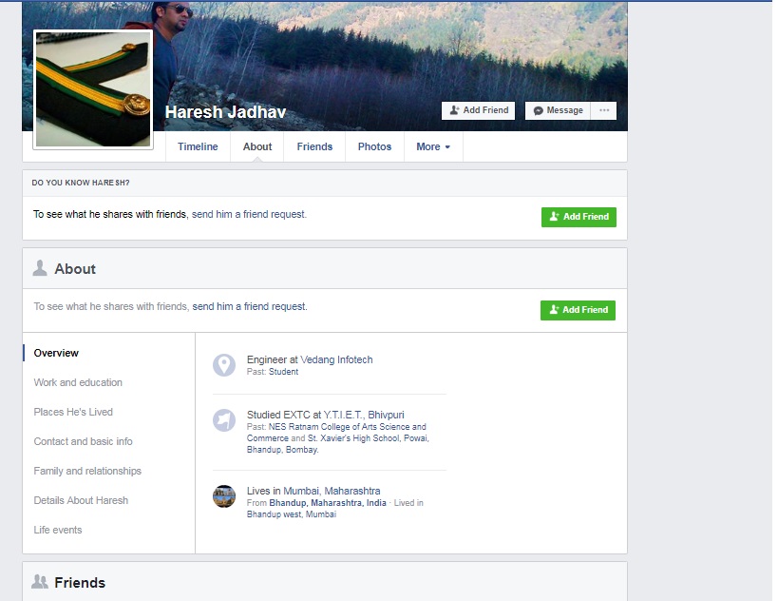778x601 pixels.
Task: Click the education megaphone icon
Action: tap(224, 420)
